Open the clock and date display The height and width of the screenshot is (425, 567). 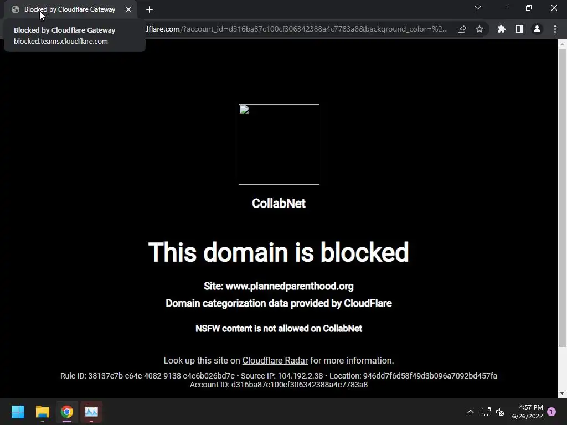pyautogui.click(x=528, y=412)
